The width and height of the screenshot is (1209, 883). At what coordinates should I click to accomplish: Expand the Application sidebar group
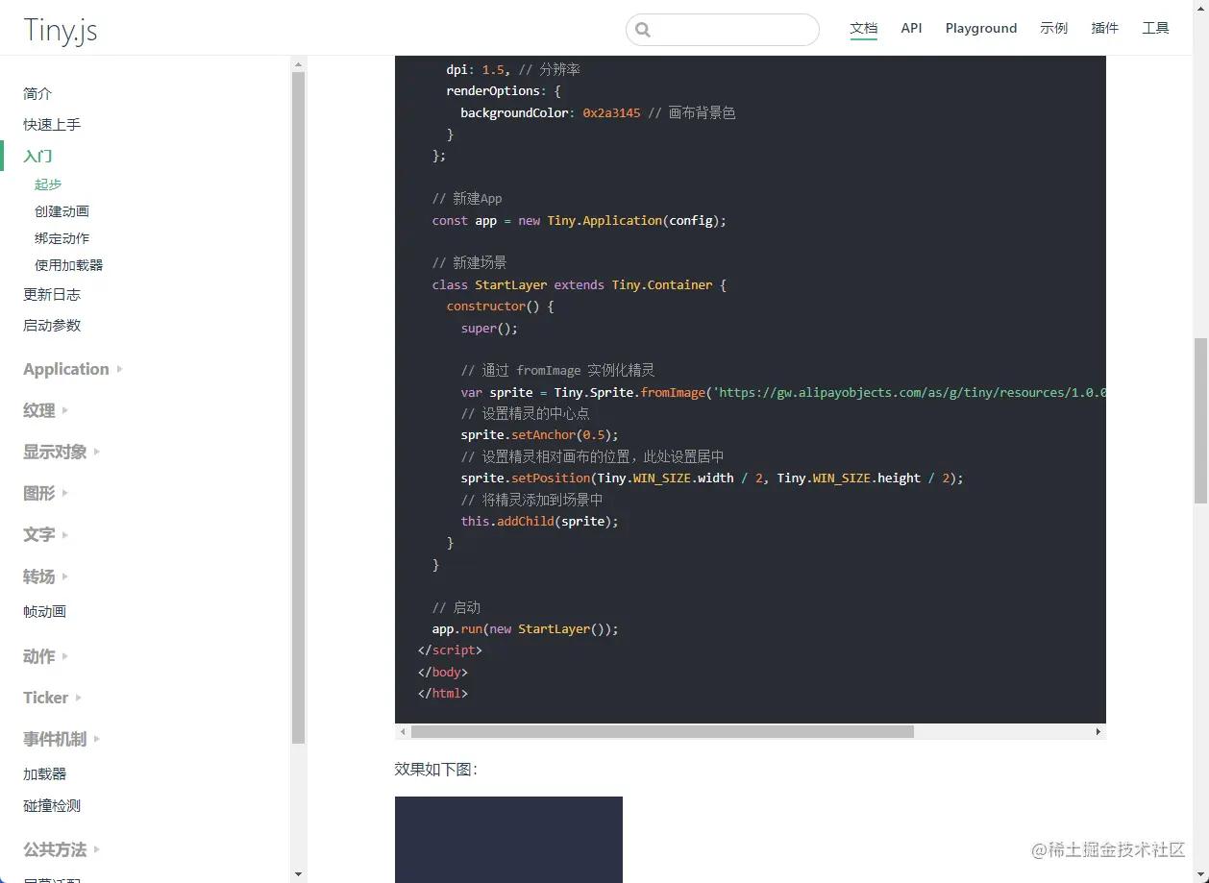click(73, 369)
